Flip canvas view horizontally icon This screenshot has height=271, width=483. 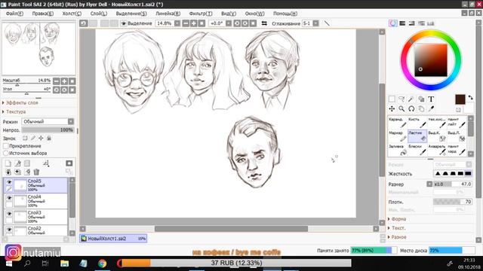click(x=264, y=23)
